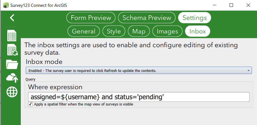
Task: Switch to the Form Preview tab
Action: coord(91,18)
